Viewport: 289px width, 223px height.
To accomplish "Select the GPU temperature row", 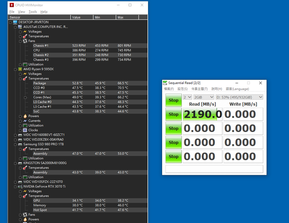I will pyautogui.click(x=90, y=201).
